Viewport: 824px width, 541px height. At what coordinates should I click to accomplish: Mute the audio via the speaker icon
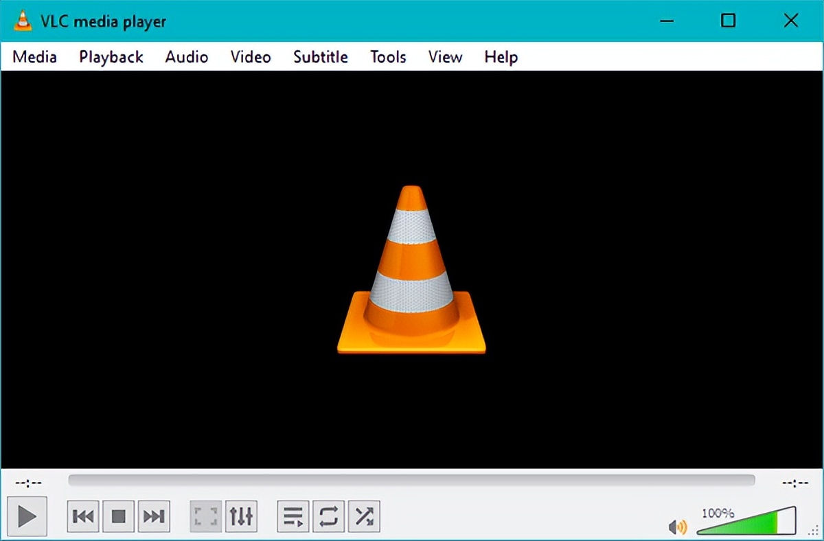point(677,526)
